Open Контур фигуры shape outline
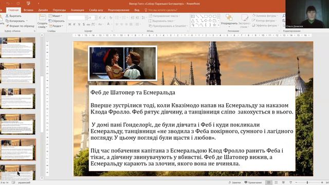Viewport: 329px width, 185px height. pos(264,21)
